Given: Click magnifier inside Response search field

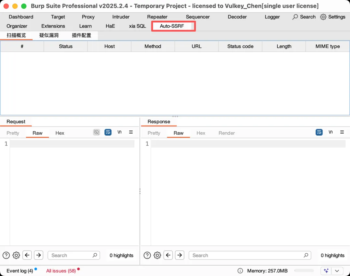Looking at the screenshot, I should [306, 255].
